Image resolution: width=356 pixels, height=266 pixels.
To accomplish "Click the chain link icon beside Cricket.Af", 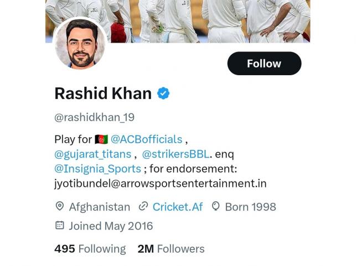I will click(143, 207).
